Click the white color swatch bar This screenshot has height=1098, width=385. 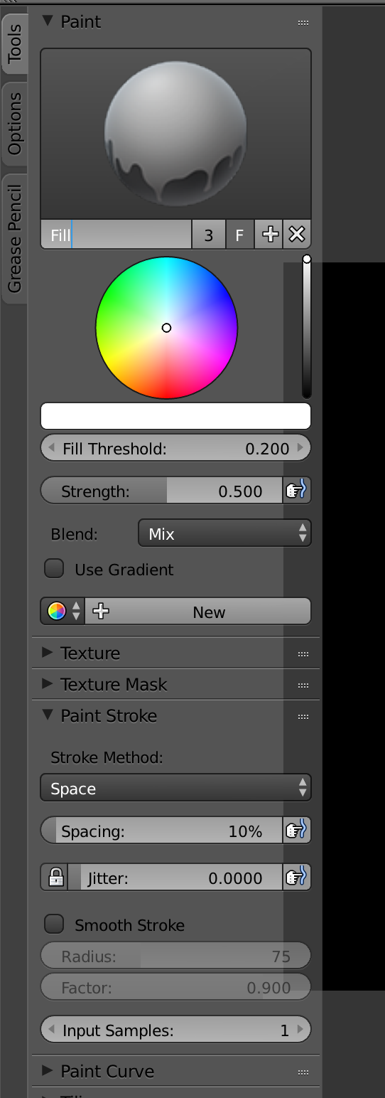(x=175, y=416)
